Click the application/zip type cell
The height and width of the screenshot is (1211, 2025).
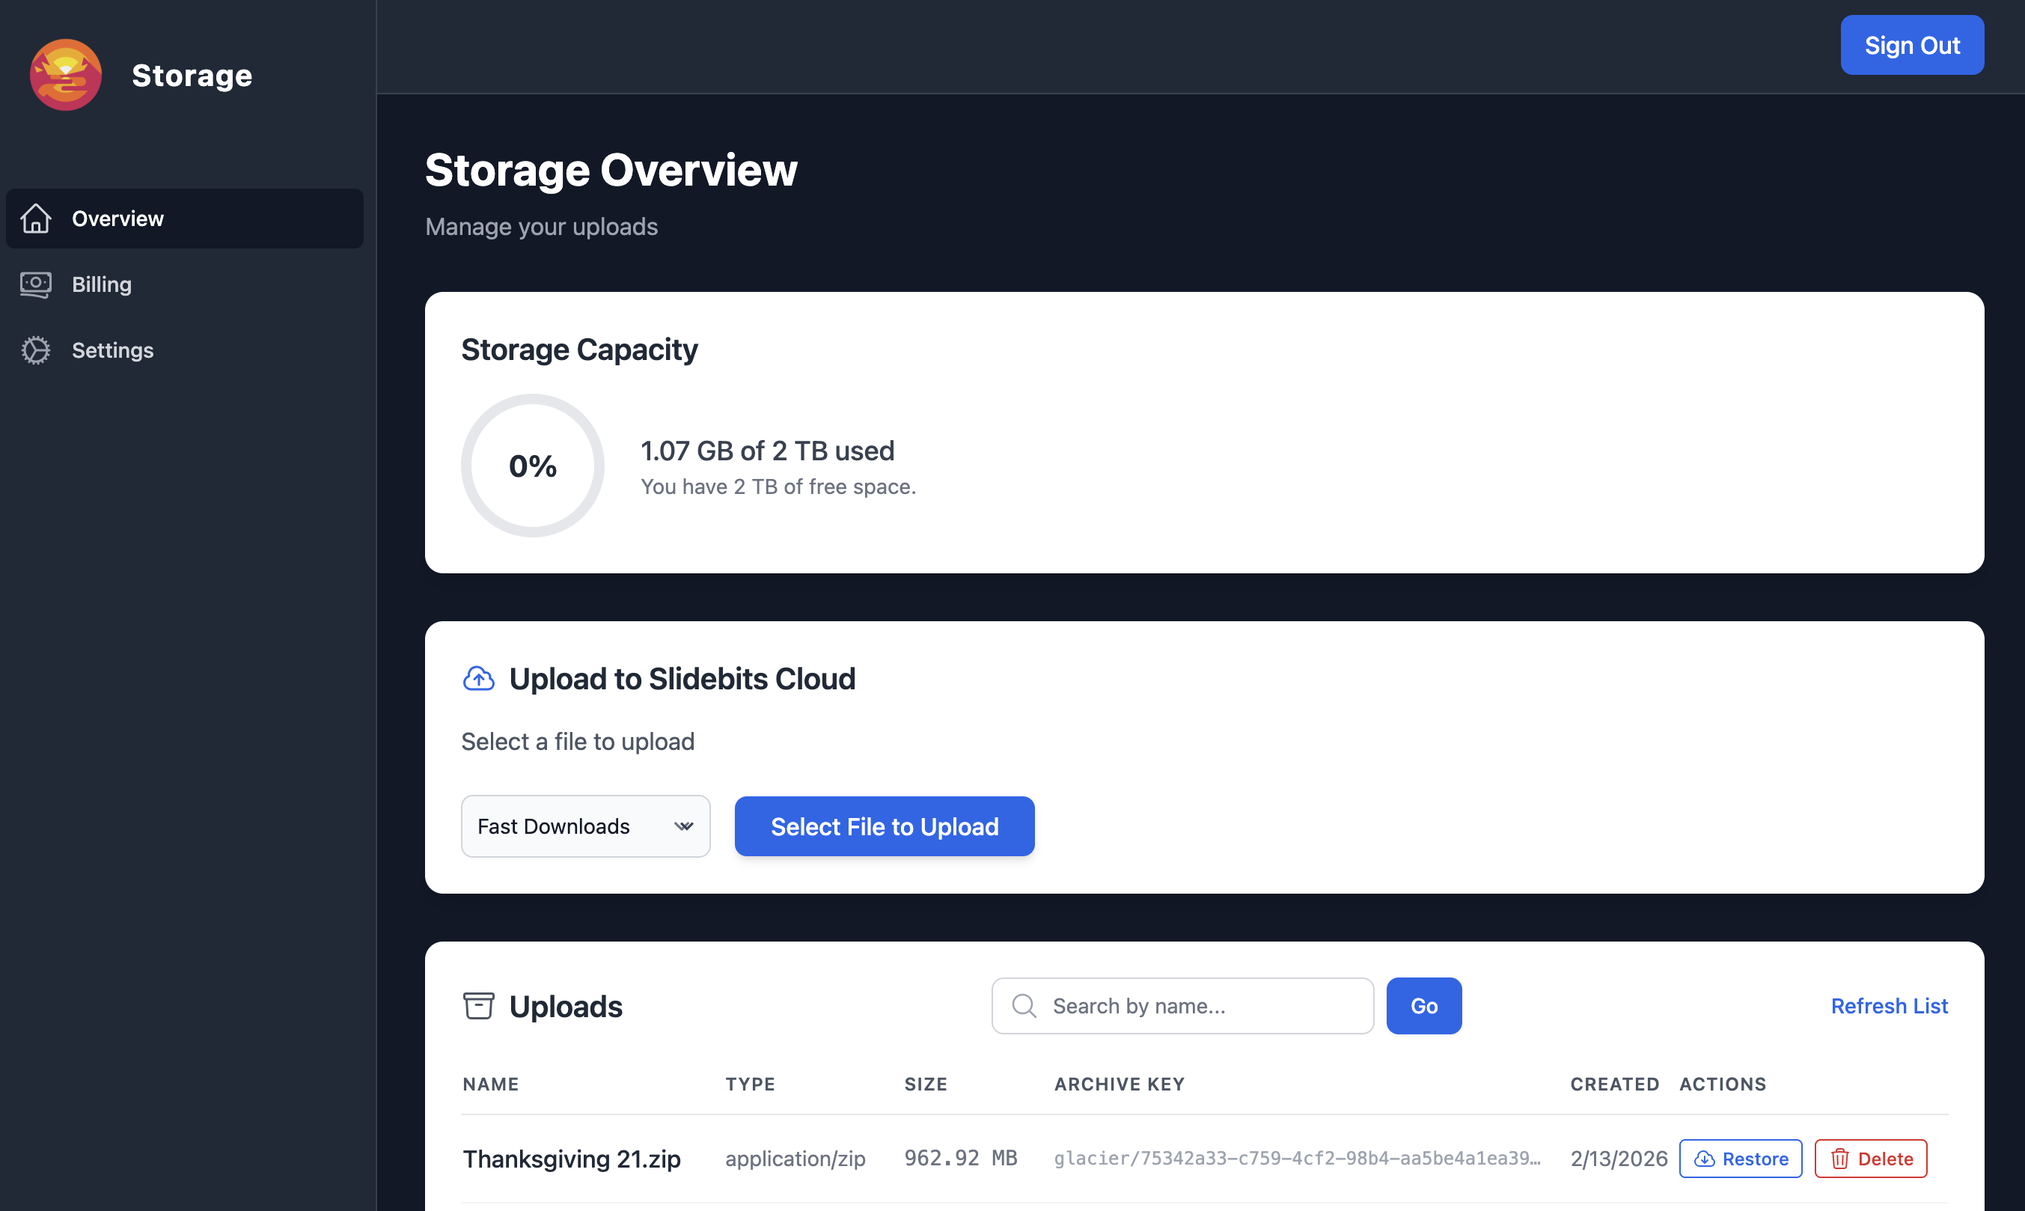(795, 1158)
